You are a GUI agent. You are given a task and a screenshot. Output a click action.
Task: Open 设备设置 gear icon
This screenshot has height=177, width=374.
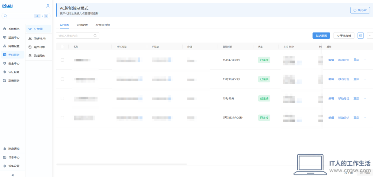pyautogui.click(x=4, y=166)
